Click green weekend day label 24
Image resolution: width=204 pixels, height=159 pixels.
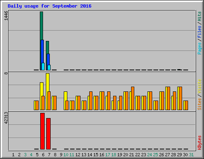coord(149,155)
